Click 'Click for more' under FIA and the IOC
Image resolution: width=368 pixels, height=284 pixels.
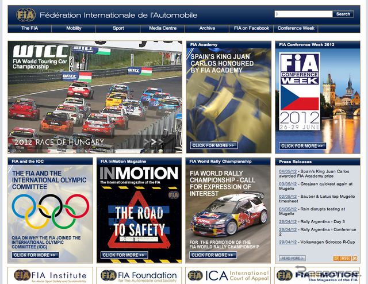(35, 255)
